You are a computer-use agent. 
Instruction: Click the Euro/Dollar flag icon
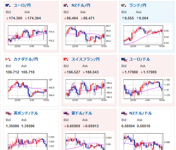(x=124, y=59)
